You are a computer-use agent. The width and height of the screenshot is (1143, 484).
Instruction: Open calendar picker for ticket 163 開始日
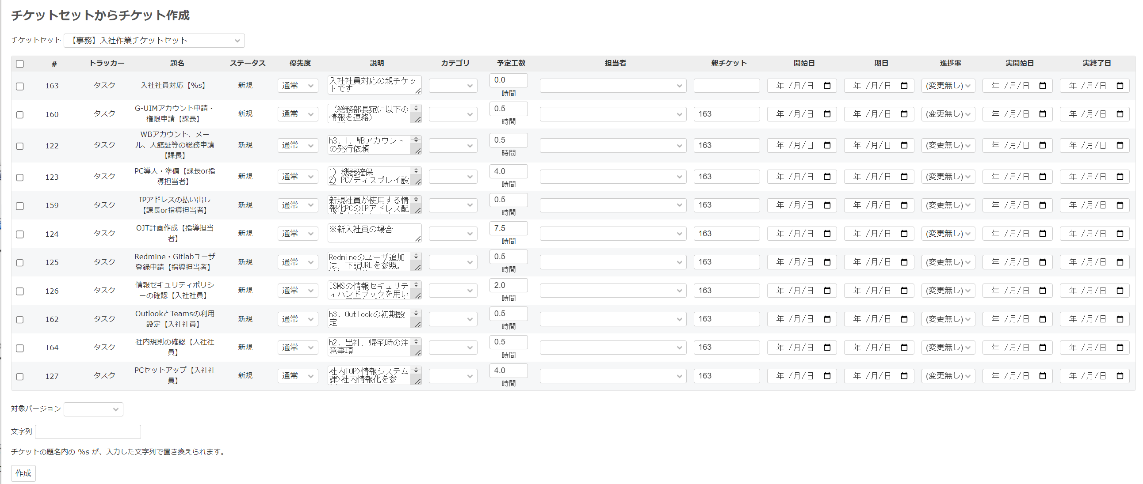(x=827, y=86)
